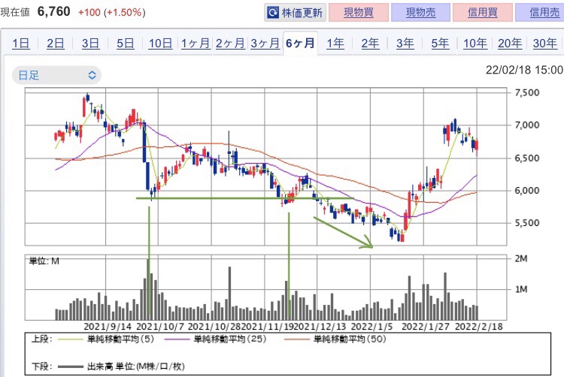Switch to the 1日 period tab
The image size is (564, 377).
[x=21, y=43]
